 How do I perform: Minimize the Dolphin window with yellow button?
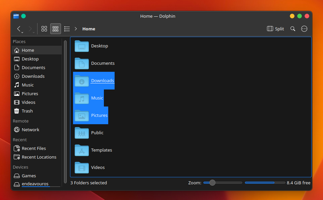pos(292,16)
